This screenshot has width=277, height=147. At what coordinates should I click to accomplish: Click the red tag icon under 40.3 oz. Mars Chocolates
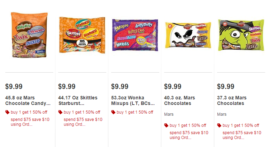click(x=166, y=125)
